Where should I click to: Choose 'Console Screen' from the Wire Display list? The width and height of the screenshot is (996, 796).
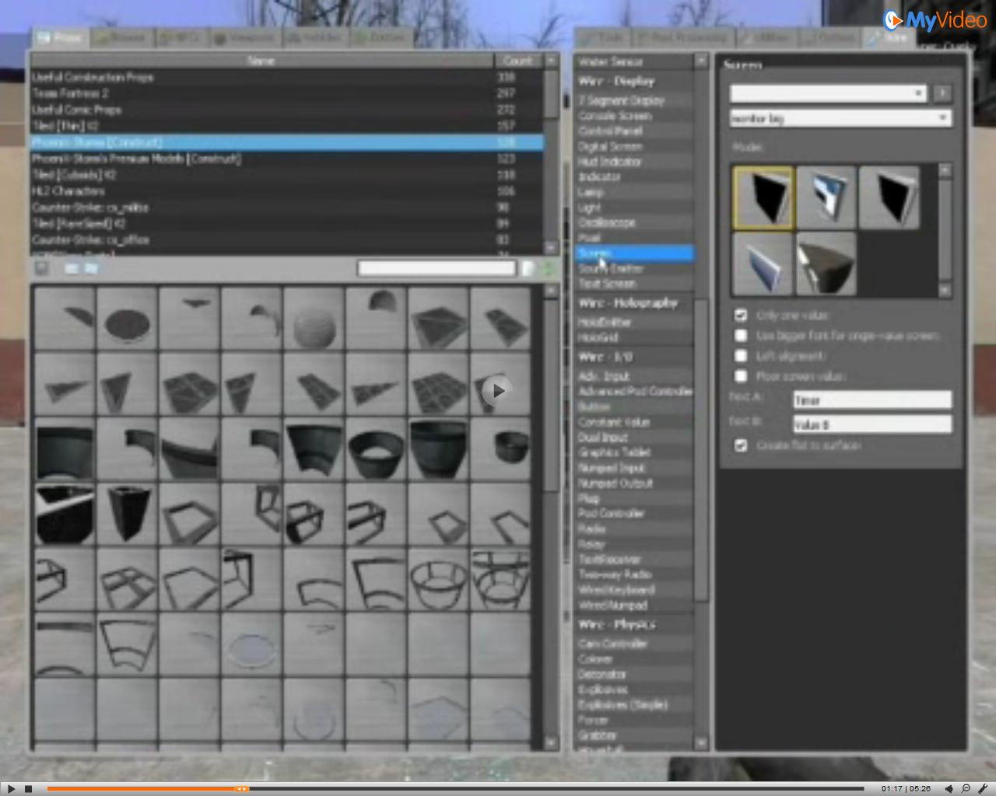615,116
